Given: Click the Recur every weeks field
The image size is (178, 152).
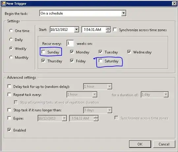Looking at the screenshot, I should (x=70, y=43).
